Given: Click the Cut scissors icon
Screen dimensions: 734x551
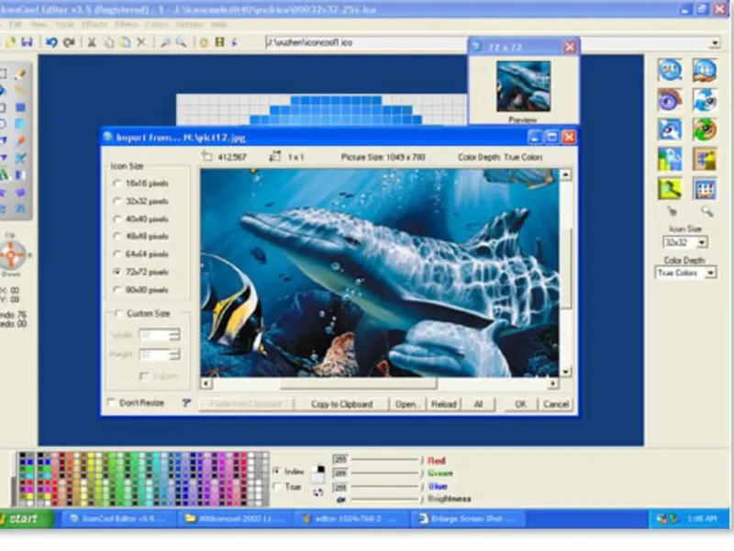Looking at the screenshot, I should click(x=92, y=42).
